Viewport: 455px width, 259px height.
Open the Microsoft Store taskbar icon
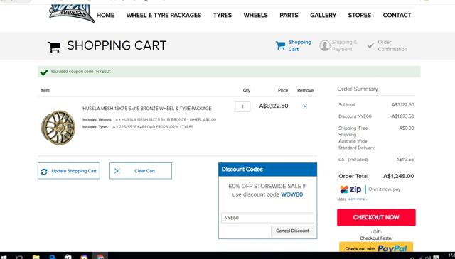coord(68,257)
